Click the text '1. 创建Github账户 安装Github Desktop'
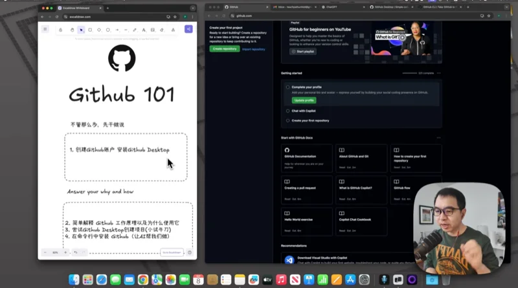This screenshot has height=288, width=518. click(x=120, y=150)
